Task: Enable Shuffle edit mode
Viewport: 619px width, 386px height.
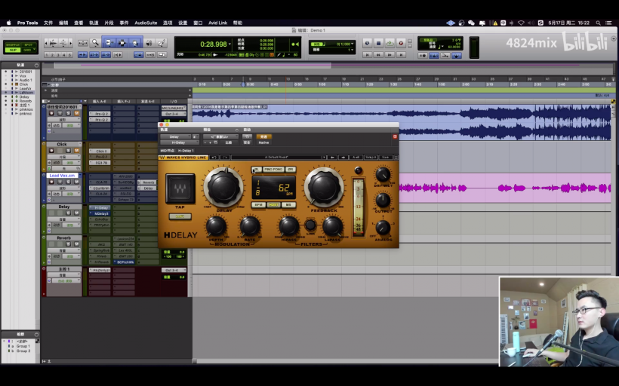Action: (13, 45)
